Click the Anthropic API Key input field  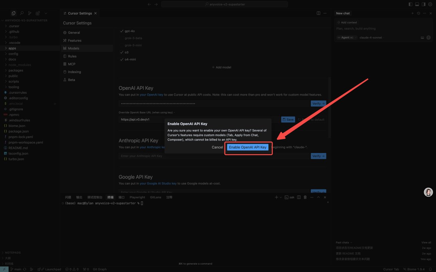point(214,156)
